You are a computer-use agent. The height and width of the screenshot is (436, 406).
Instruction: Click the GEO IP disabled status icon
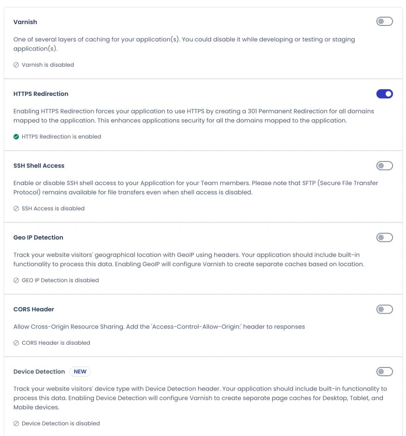click(16, 281)
